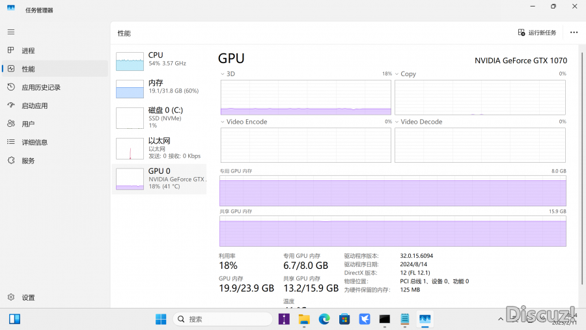Click the vertical scrollbar of GPU panel
This screenshot has height=330, width=586.
[582, 168]
